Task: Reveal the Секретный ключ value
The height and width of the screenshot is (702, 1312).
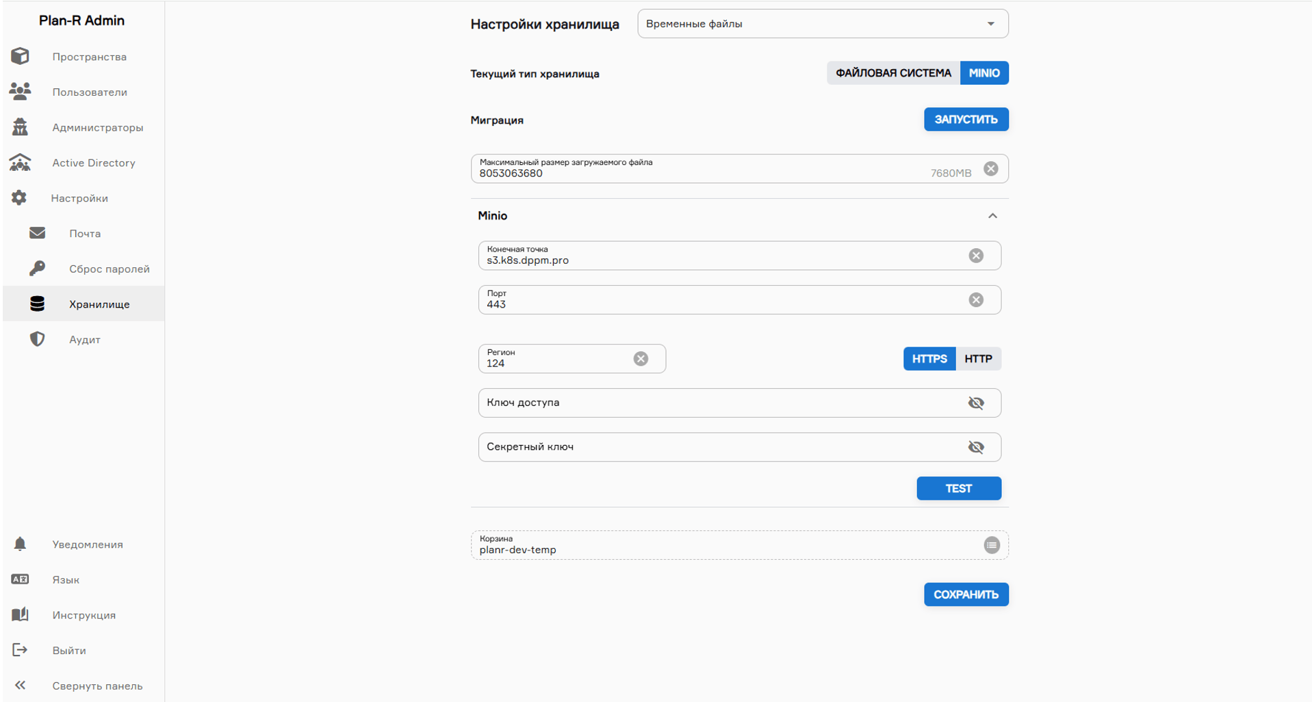Action: pos(976,447)
